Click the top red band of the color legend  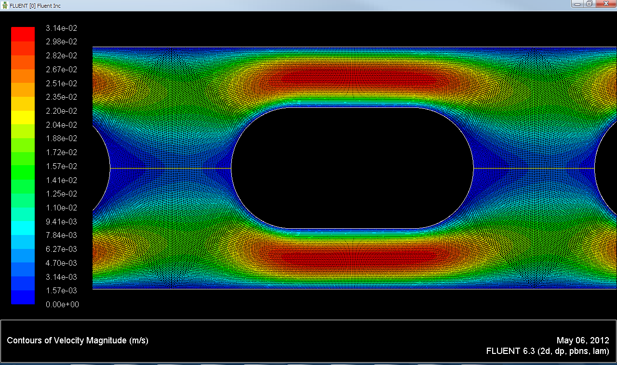pyautogui.click(x=23, y=34)
